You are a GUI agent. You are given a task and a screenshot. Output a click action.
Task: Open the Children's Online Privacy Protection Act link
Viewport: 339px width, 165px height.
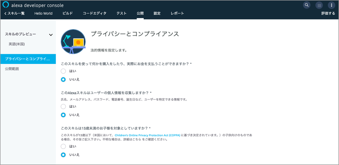tap(147, 135)
